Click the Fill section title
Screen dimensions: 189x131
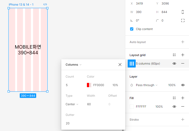[131, 98]
